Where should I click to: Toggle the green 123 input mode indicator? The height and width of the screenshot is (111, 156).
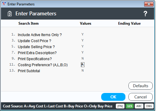pyautogui.click(x=130, y=106)
